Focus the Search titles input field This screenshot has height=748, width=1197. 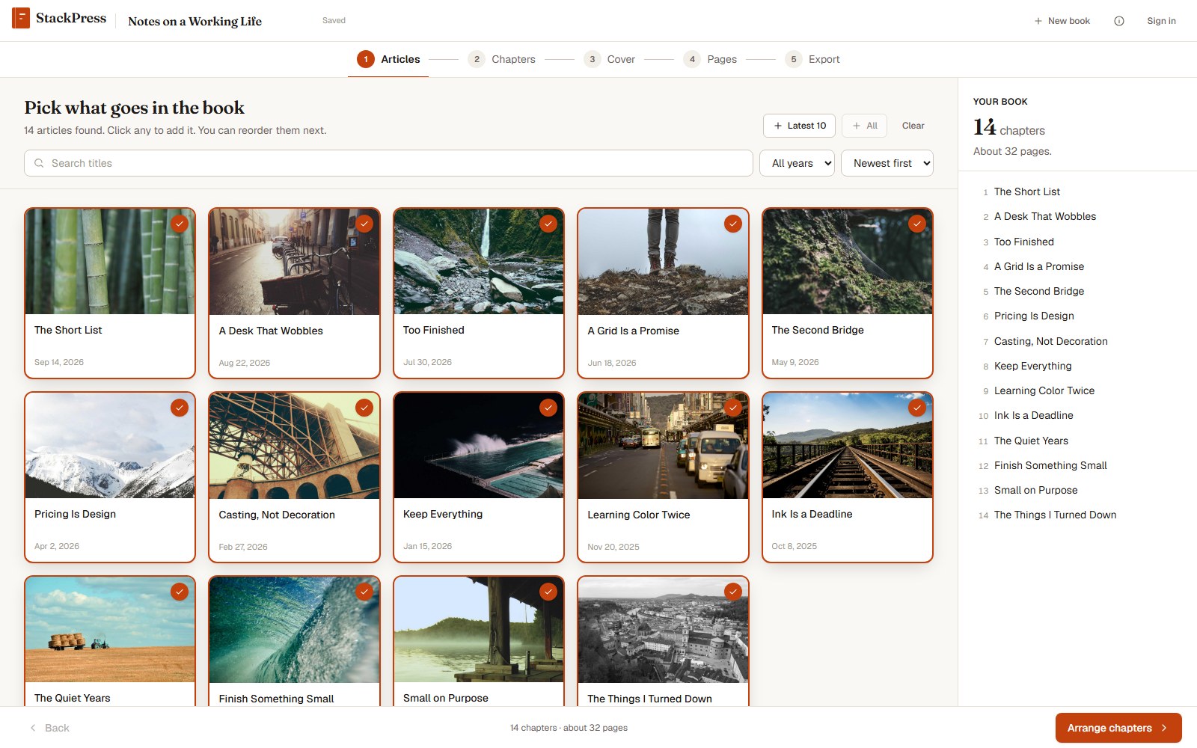pos(388,163)
